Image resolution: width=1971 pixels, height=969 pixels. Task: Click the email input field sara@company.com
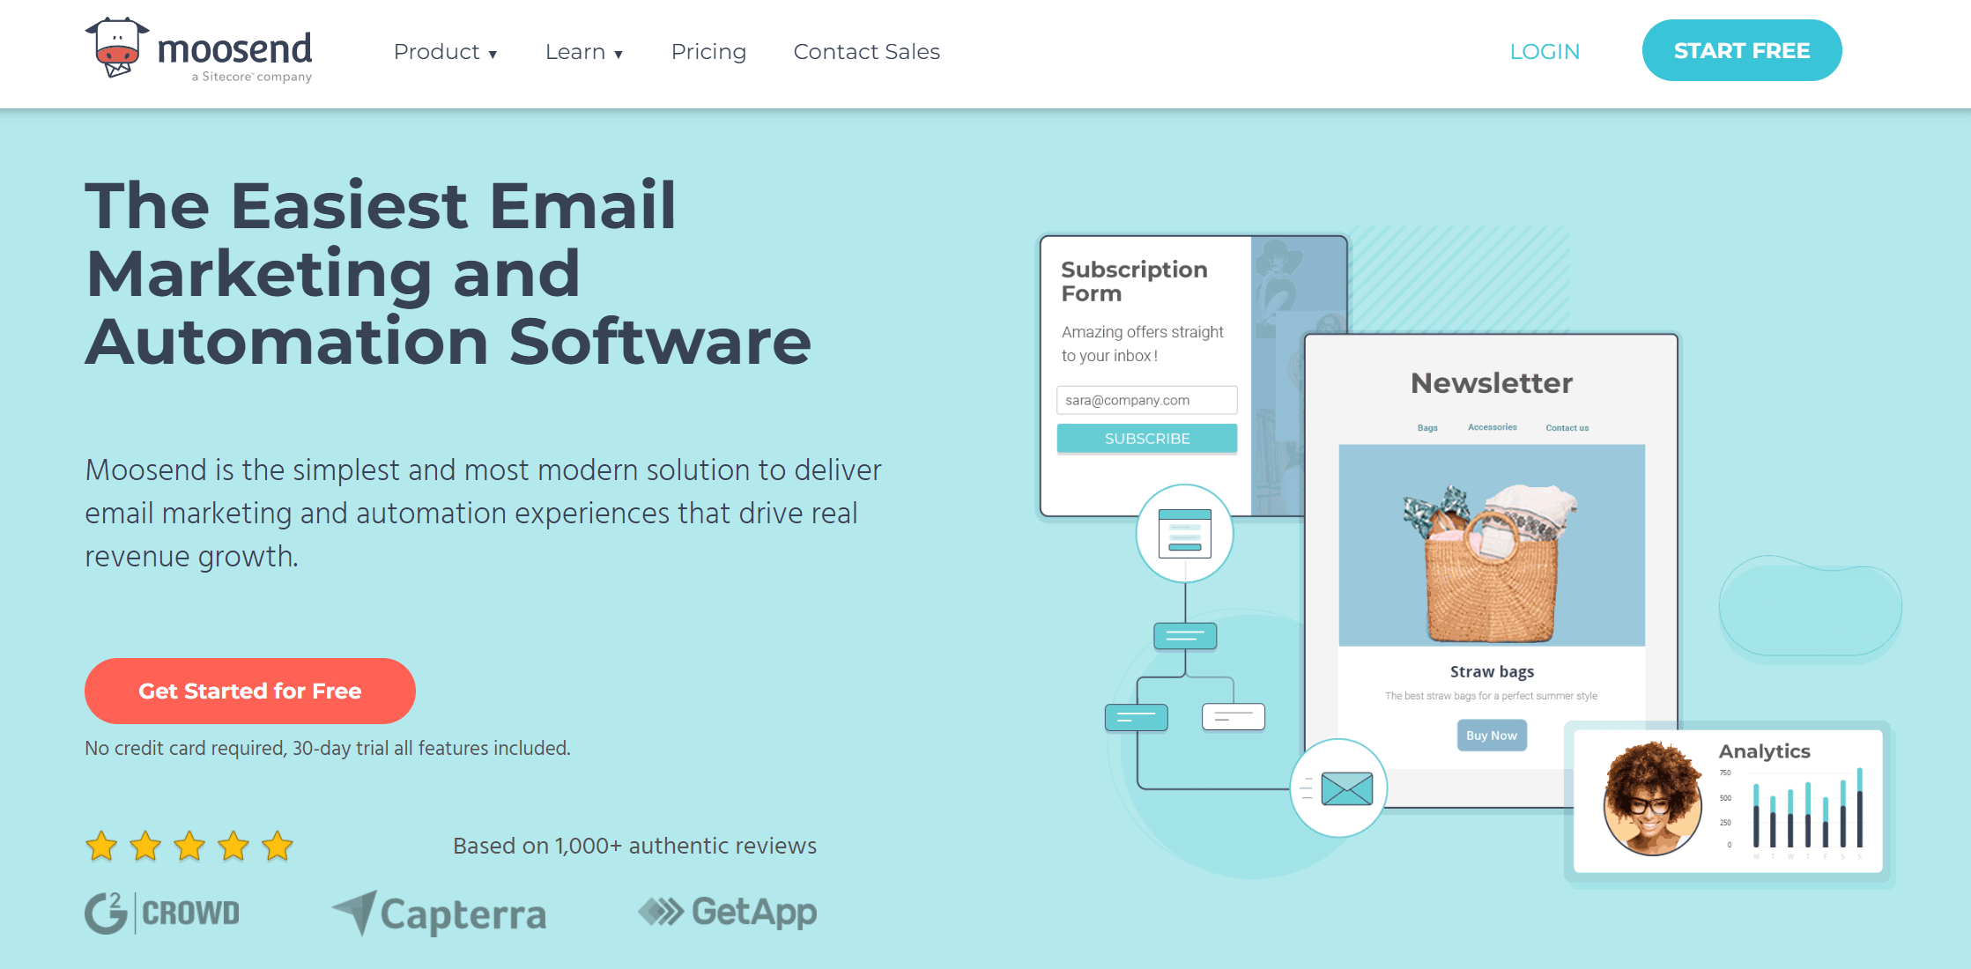tap(1146, 400)
